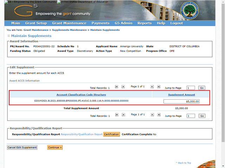Viewport: 225px width, 168px height.
Task: Click the G5 logo in the header
Action: tap(23, 10)
